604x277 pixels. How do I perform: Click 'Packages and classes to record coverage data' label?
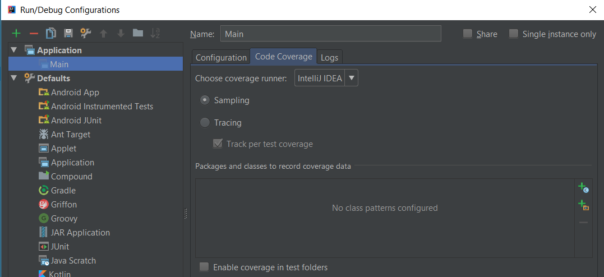[273, 167]
